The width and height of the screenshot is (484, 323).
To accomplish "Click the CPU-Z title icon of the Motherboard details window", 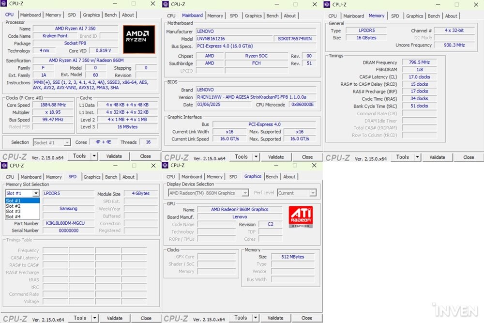I will point(166,4).
